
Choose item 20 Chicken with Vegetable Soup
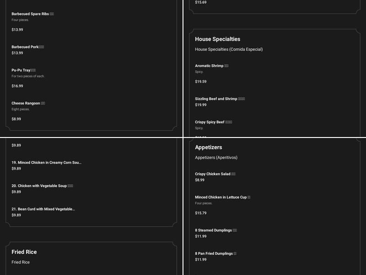39,186
